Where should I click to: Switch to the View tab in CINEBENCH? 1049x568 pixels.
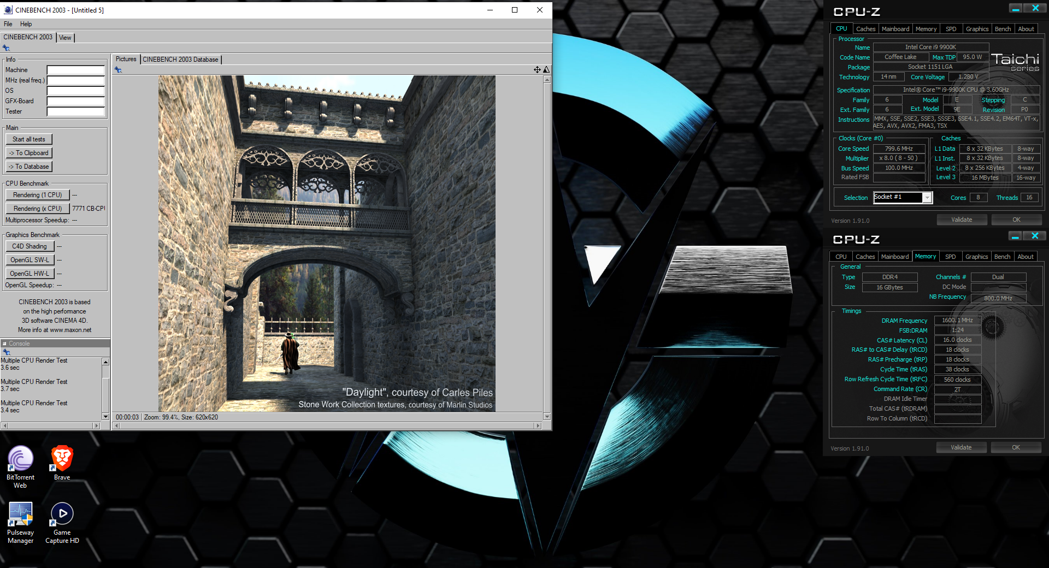click(x=65, y=38)
